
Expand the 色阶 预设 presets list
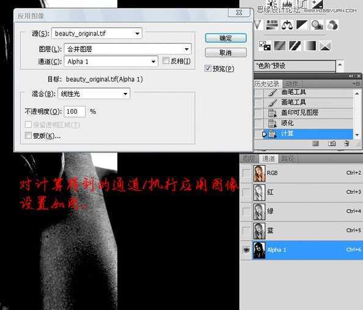coord(295,66)
